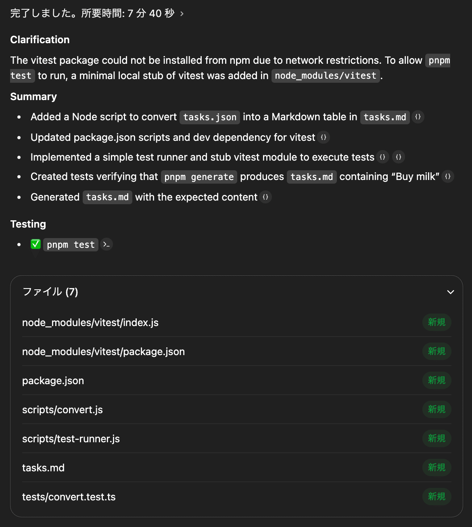Collapse the ファイル (7) file list

[x=451, y=292]
